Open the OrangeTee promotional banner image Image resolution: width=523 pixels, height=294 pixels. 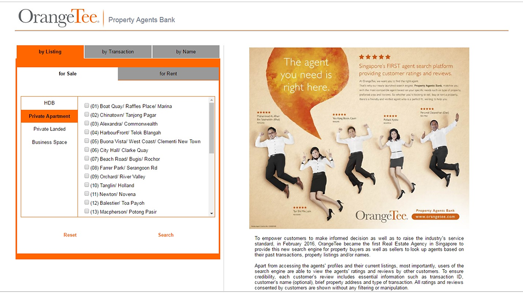click(359, 138)
